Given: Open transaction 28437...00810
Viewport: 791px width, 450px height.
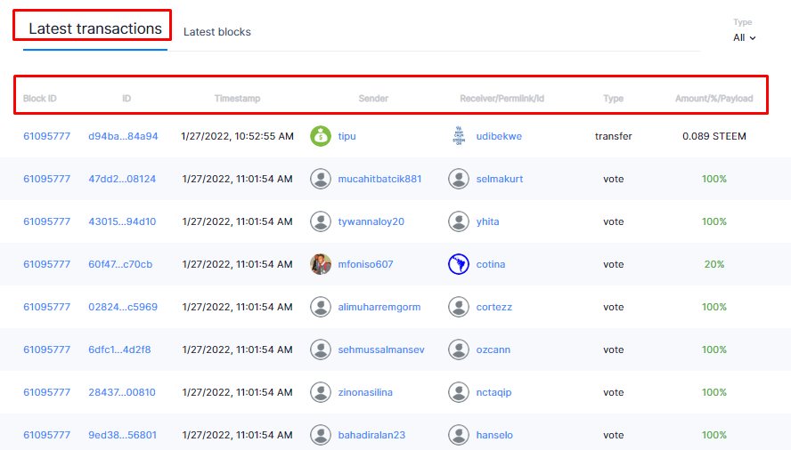Looking at the screenshot, I should tap(121, 392).
